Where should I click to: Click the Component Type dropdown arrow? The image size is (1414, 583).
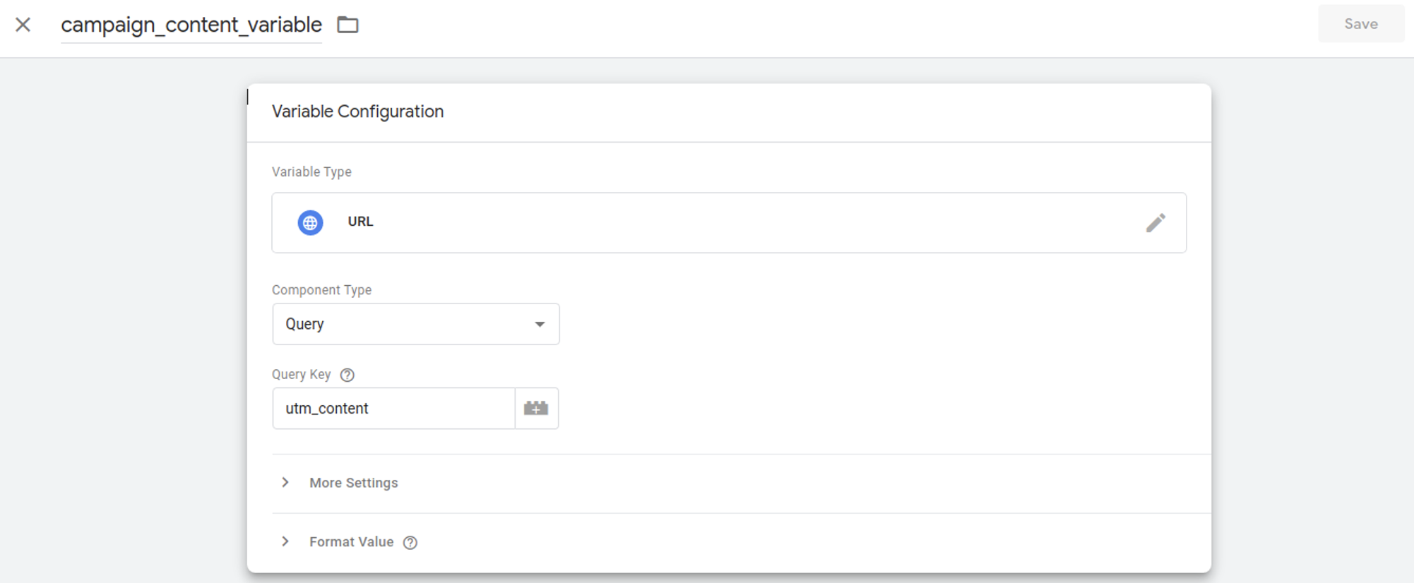click(540, 324)
